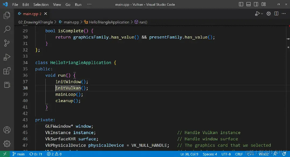The height and width of the screenshot is (157, 290).
Task: Open the notebook-style panel icon below Extensions
Action: pyautogui.click(x=7, y=85)
